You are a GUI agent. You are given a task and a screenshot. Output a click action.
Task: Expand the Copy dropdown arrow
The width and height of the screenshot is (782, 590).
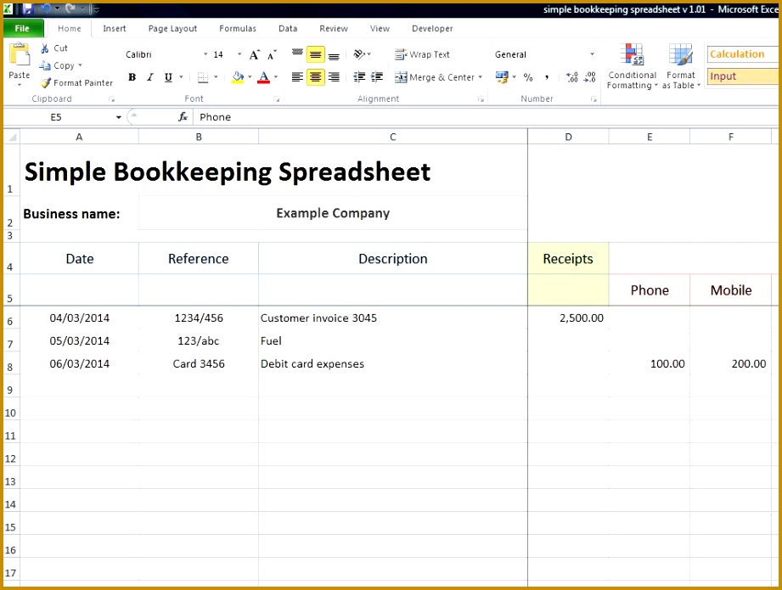pyautogui.click(x=80, y=65)
